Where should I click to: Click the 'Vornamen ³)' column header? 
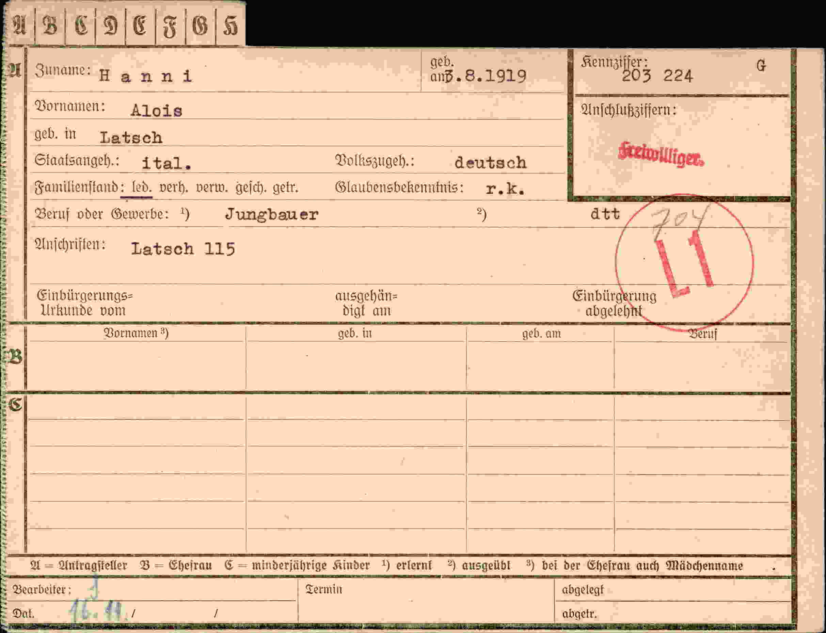[136, 333]
